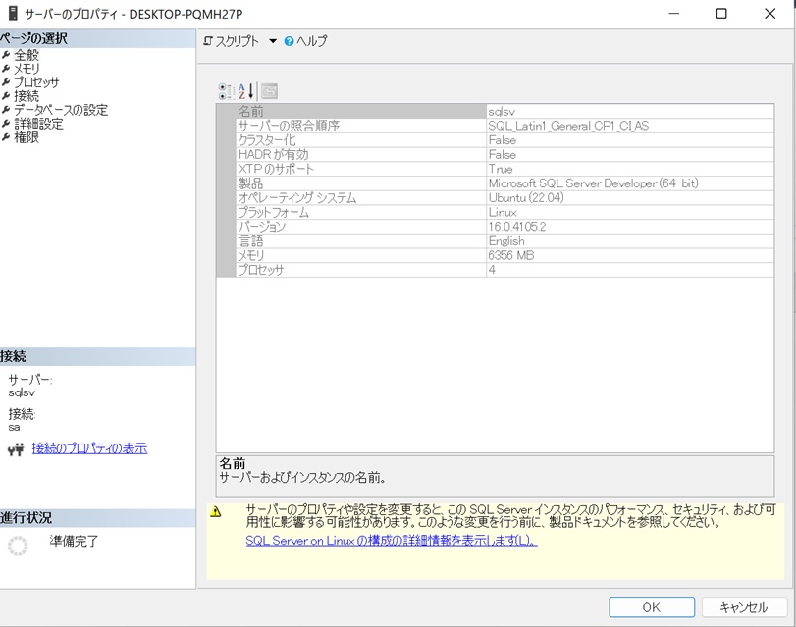Click the wrench icon beside データベースの設定
This screenshot has width=796, height=627.
6,110
